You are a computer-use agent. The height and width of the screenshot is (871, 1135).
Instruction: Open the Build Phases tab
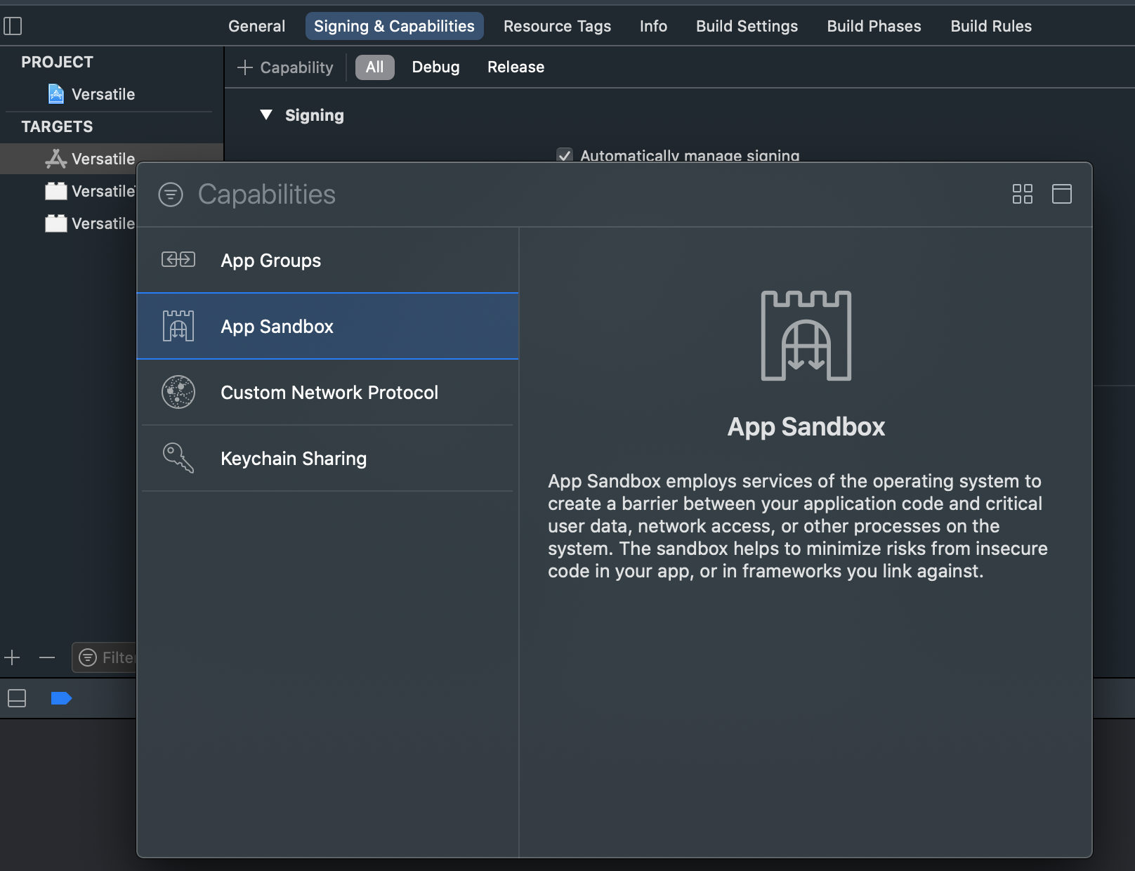pos(874,26)
